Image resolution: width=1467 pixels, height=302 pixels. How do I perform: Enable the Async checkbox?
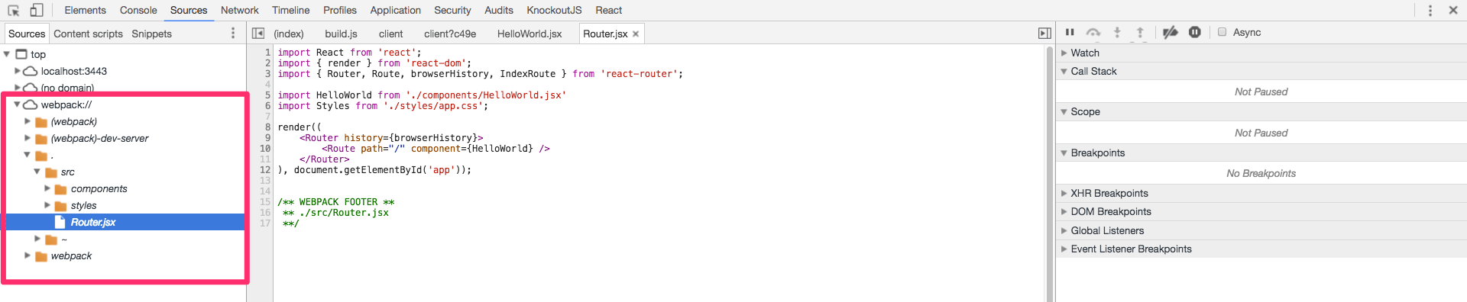click(x=1222, y=32)
